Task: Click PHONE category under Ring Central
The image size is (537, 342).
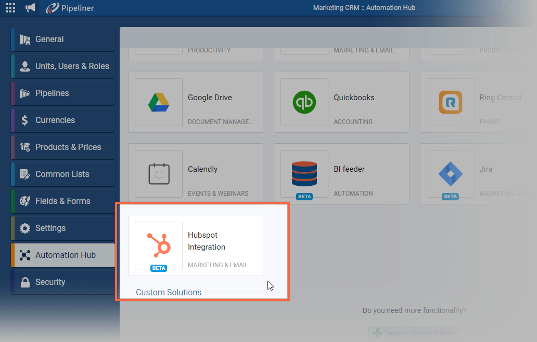Action: 490,121
